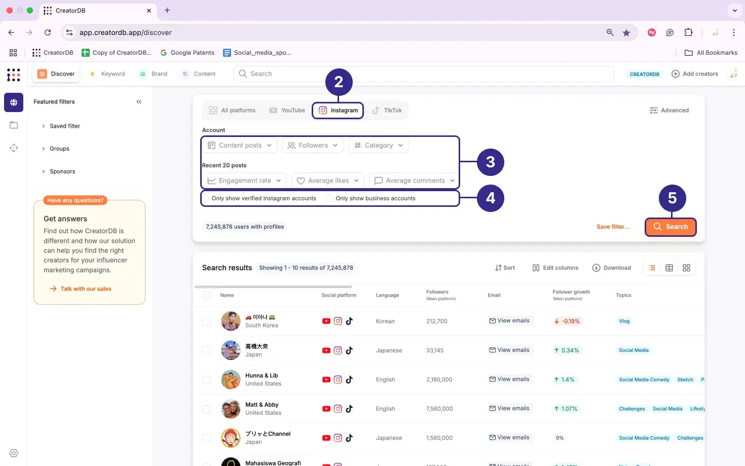Viewport: 745px width, 466px height.
Task: Click the top Search input field
Action: coord(424,74)
